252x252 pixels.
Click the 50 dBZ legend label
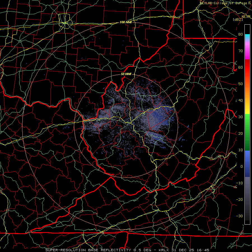coord(241,84)
